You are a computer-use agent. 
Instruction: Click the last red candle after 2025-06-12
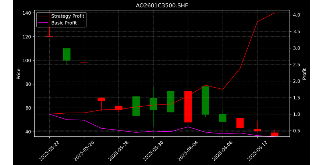(x=274, y=134)
